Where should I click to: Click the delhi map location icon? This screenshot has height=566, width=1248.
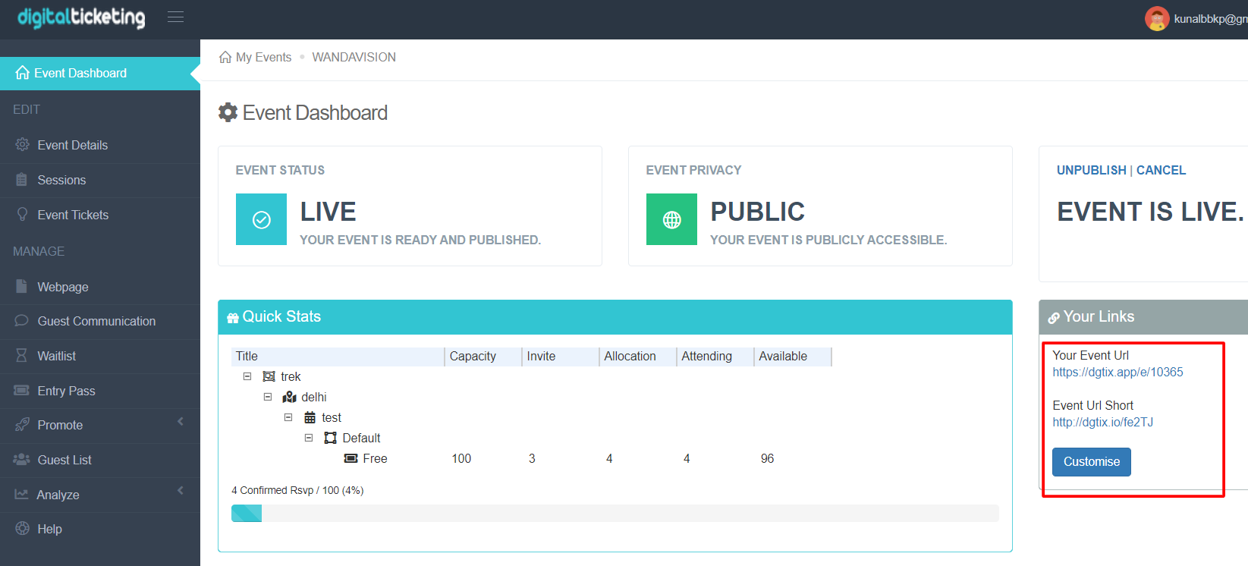pyautogui.click(x=289, y=397)
